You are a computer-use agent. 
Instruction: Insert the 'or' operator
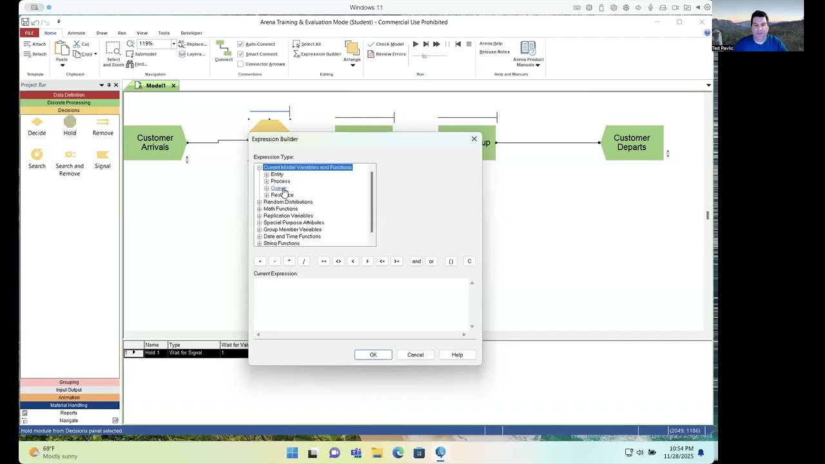431,262
